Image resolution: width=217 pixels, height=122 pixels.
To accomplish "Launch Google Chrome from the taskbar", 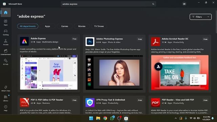I will point(105,118).
